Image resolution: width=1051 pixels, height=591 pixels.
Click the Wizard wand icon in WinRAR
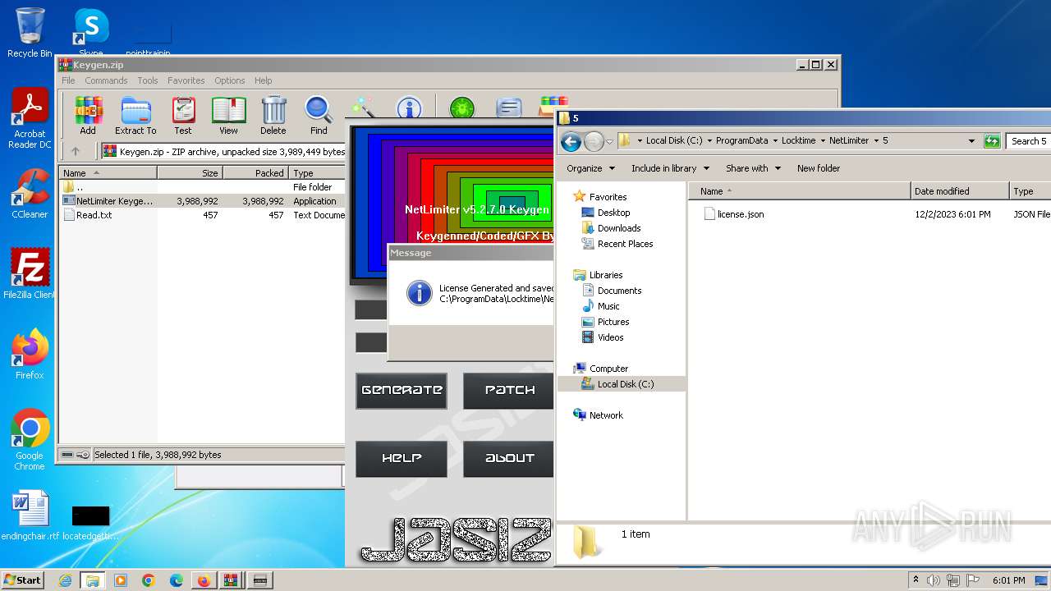click(x=363, y=108)
